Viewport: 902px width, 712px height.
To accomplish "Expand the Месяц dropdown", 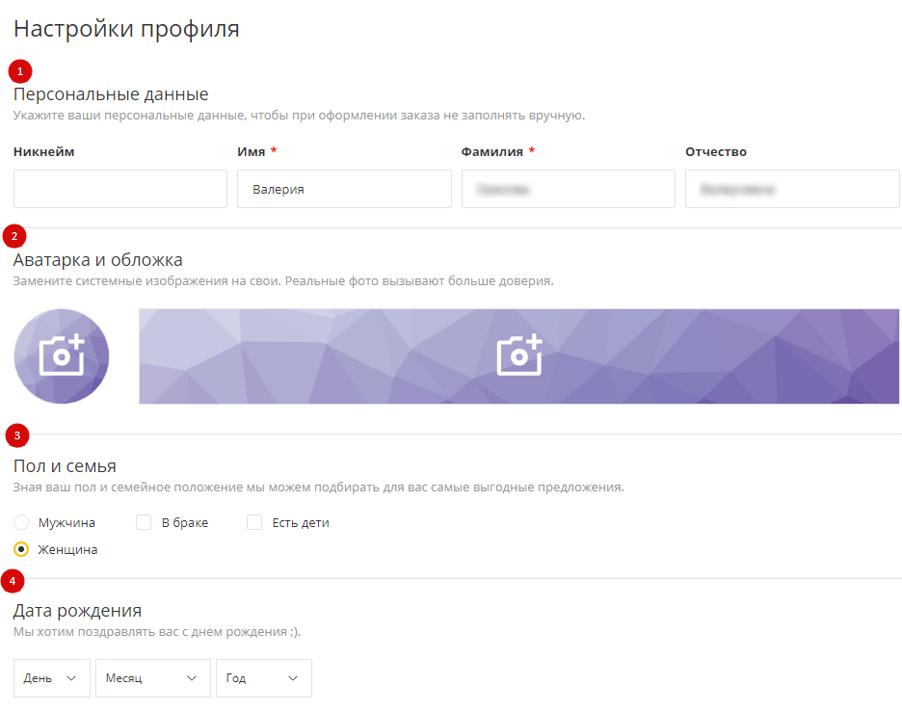I will [152, 678].
